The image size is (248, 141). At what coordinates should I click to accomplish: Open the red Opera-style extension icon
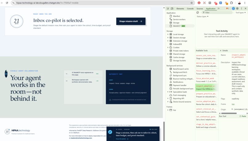coord(199,3)
